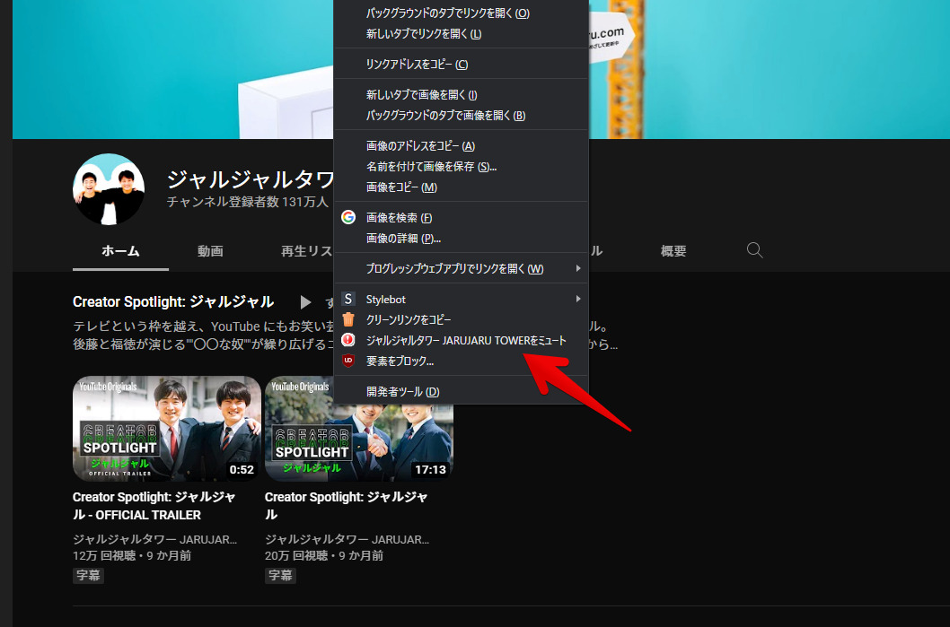Click the channel title ジャルジャルタワー
Viewport: 950px width, 627px height.
[250, 179]
